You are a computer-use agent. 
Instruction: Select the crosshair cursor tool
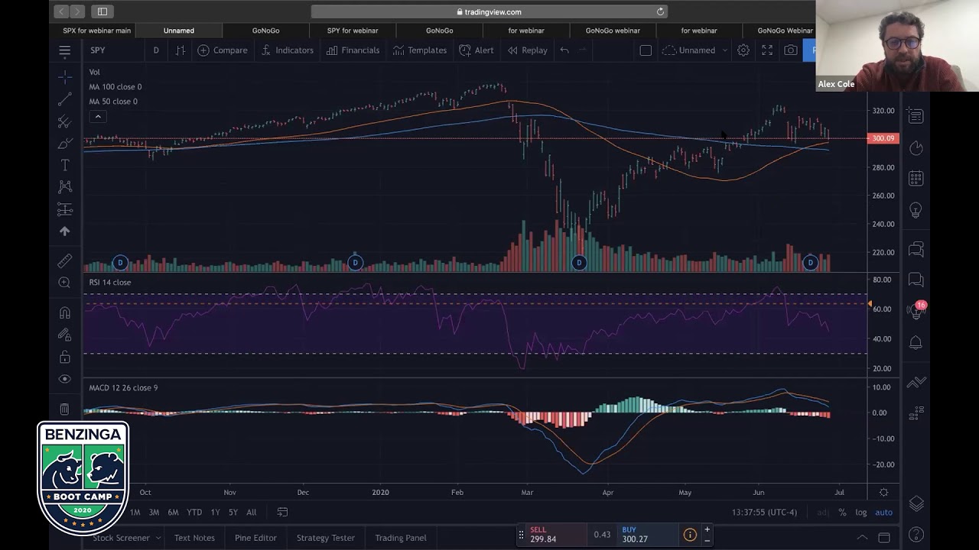(x=65, y=77)
